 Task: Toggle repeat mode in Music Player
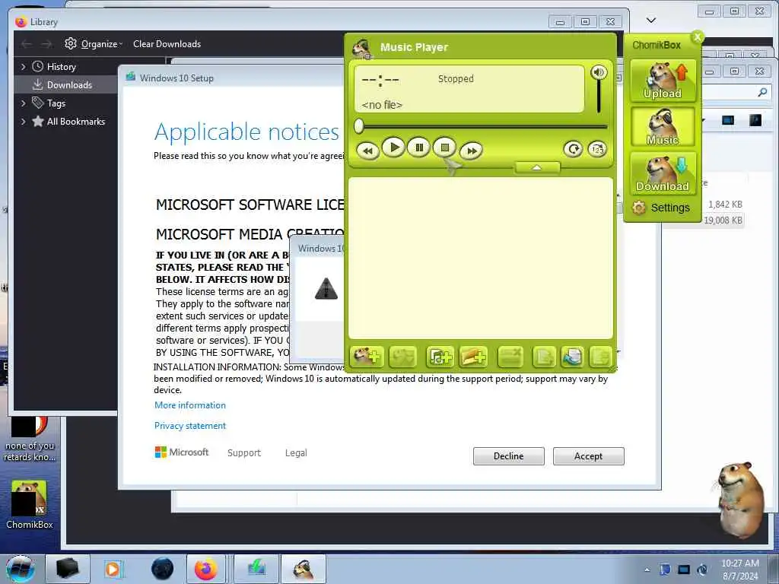pos(573,149)
